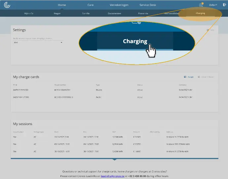This screenshot has height=179, width=228.
Task: Open the Service Desk menu
Action: click(148, 5)
